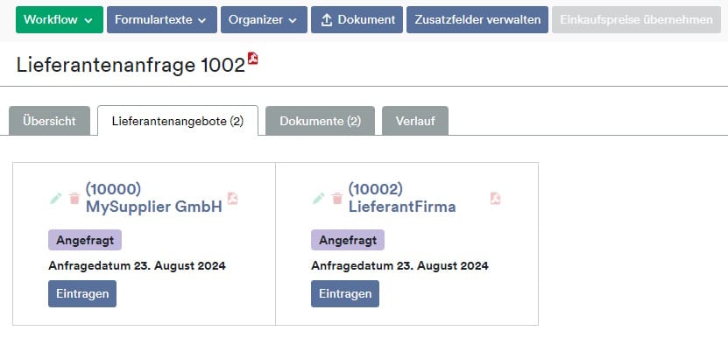Switch to the Übersicht tab
The width and height of the screenshot is (728, 359).
click(49, 121)
